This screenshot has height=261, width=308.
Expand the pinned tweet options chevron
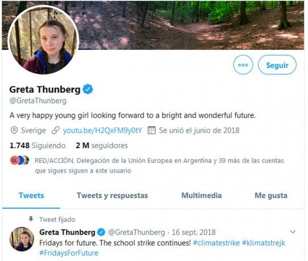click(x=293, y=232)
